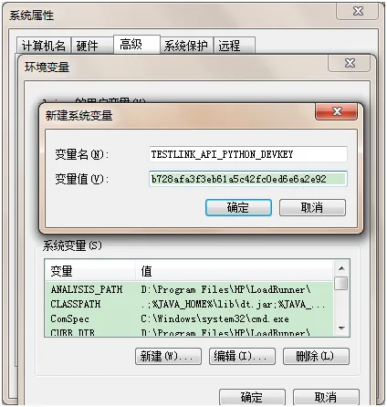Screen dimensions: 387x407
Task: Click 编辑(I)... for system variables
Action: [242, 356]
